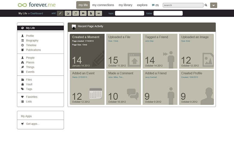Open the messages speech bubble icon
Viewport: 234px width, 141px height.
click(x=153, y=5)
